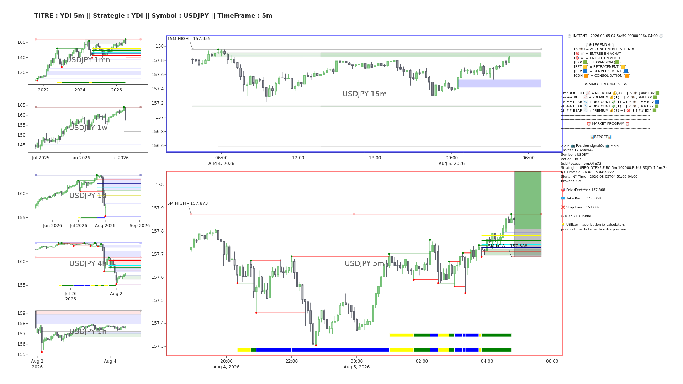
Task: Click the bar chart icon before REPORT
Action: (592, 137)
